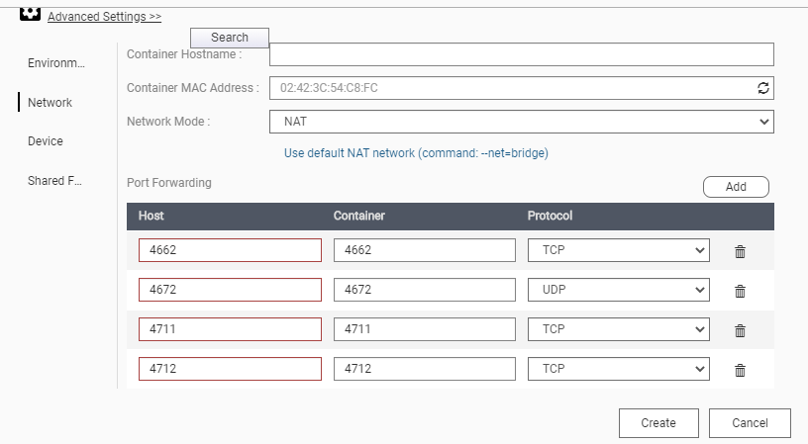The width and height of the screenshot is (808, 444).
Task: Go to the Shared Folders tab
Action: click(54, 181)
